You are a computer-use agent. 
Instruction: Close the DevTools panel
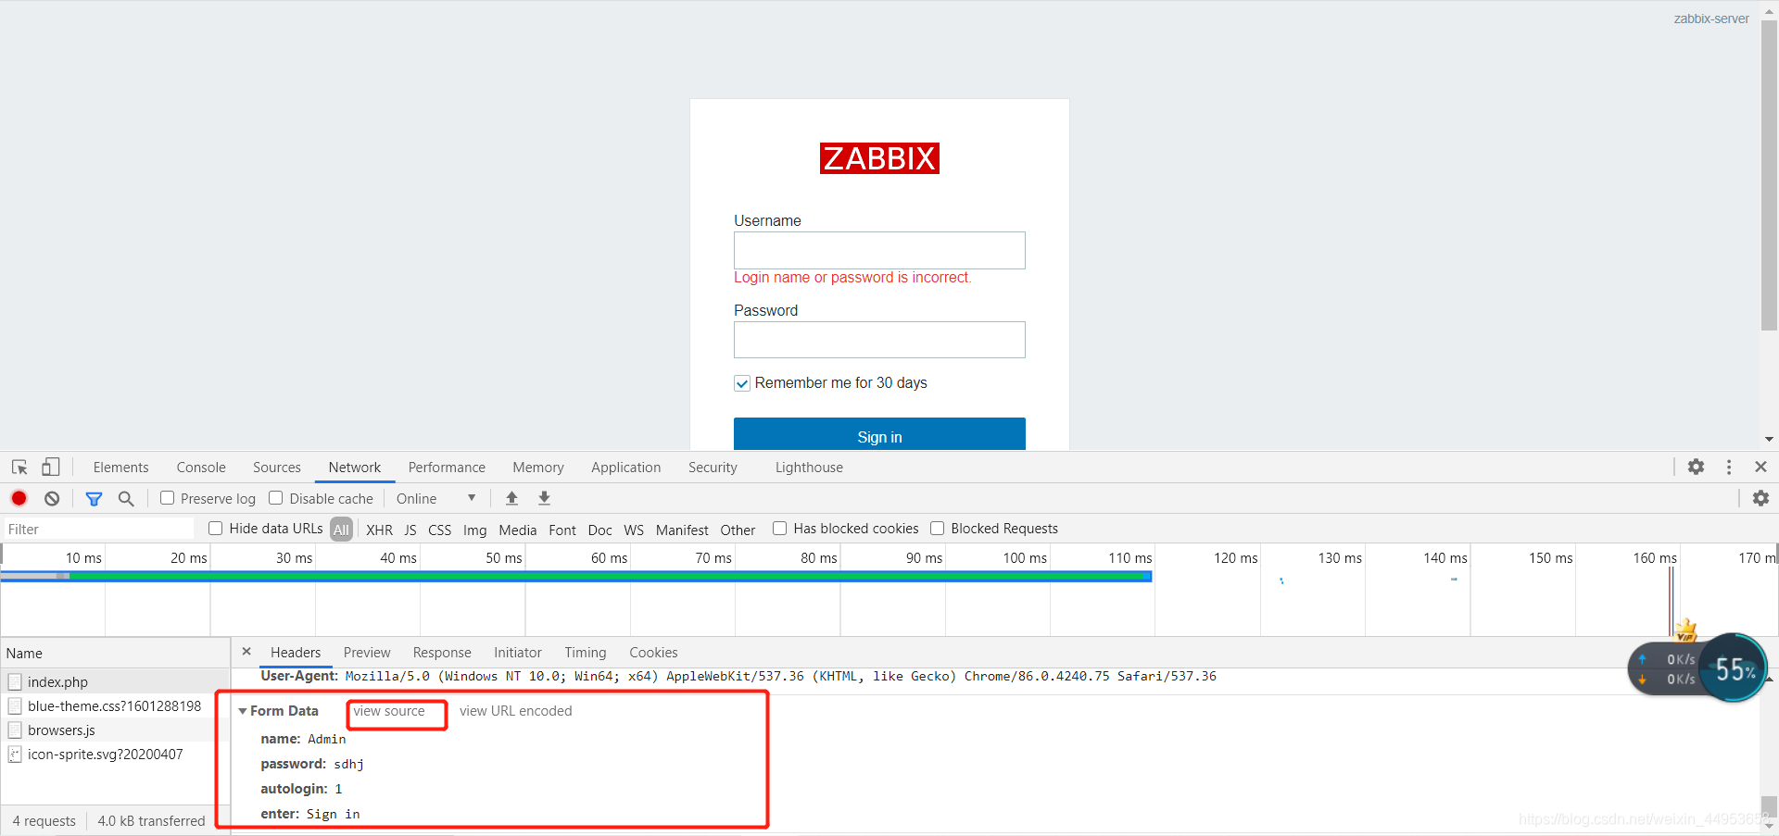(1760, 467)
